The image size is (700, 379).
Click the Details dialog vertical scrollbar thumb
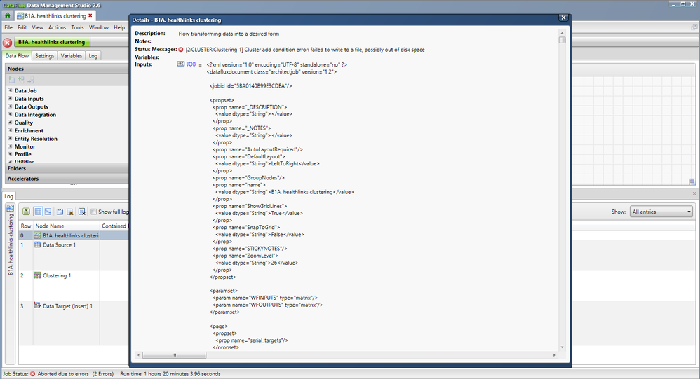tap(562, 40)
